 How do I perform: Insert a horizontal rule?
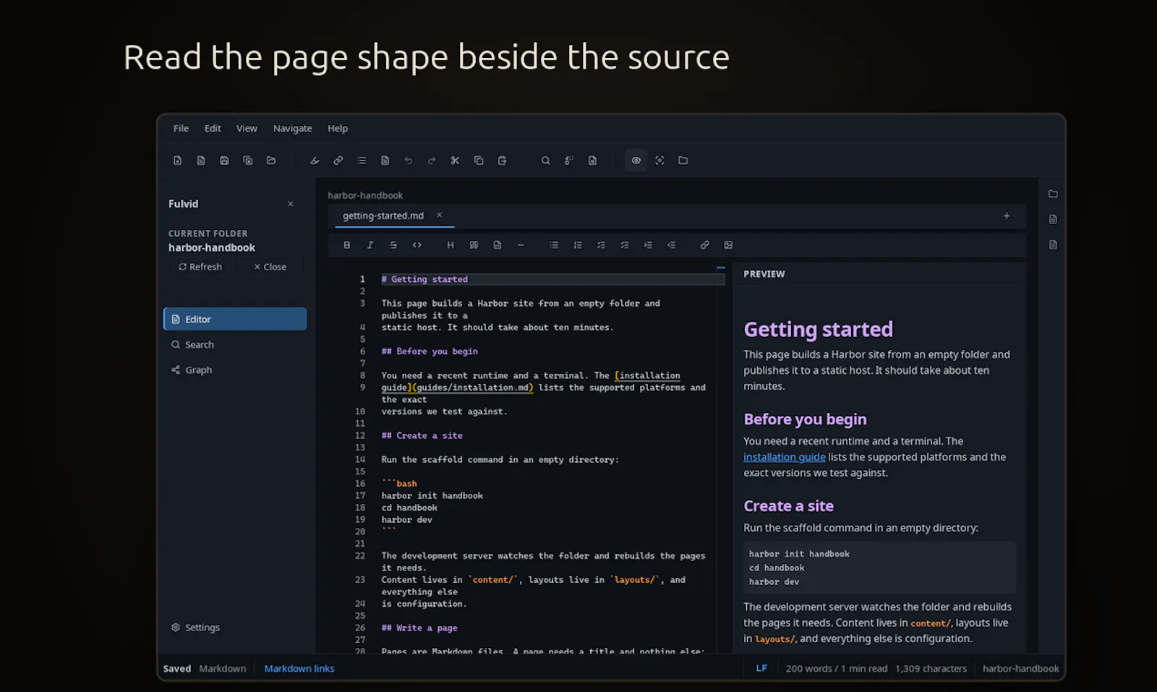[x=521, y=245]
